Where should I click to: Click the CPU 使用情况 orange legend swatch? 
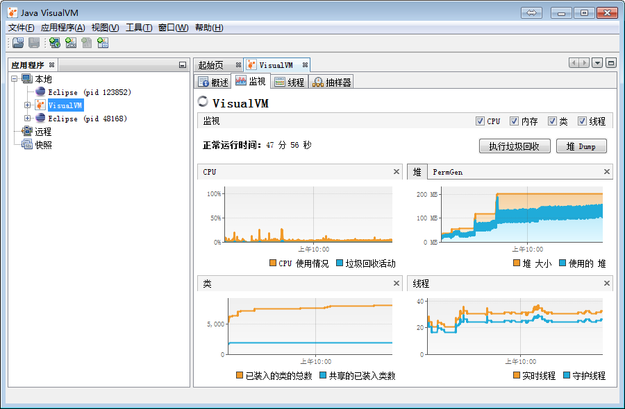(x=273, y=263)
